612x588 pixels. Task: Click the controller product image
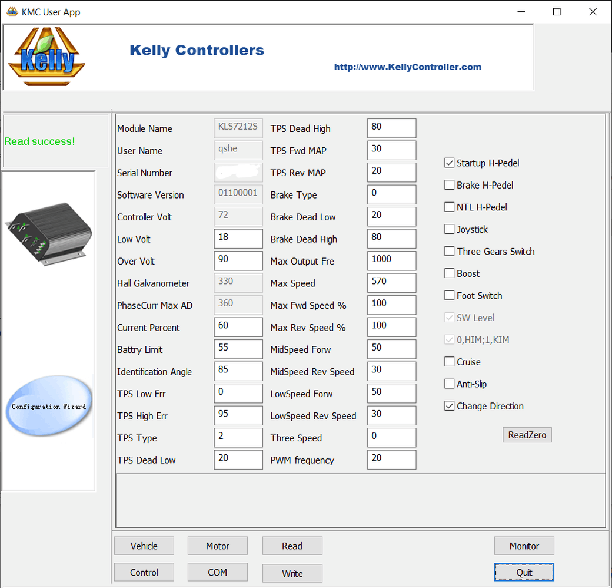coord(48,234)
